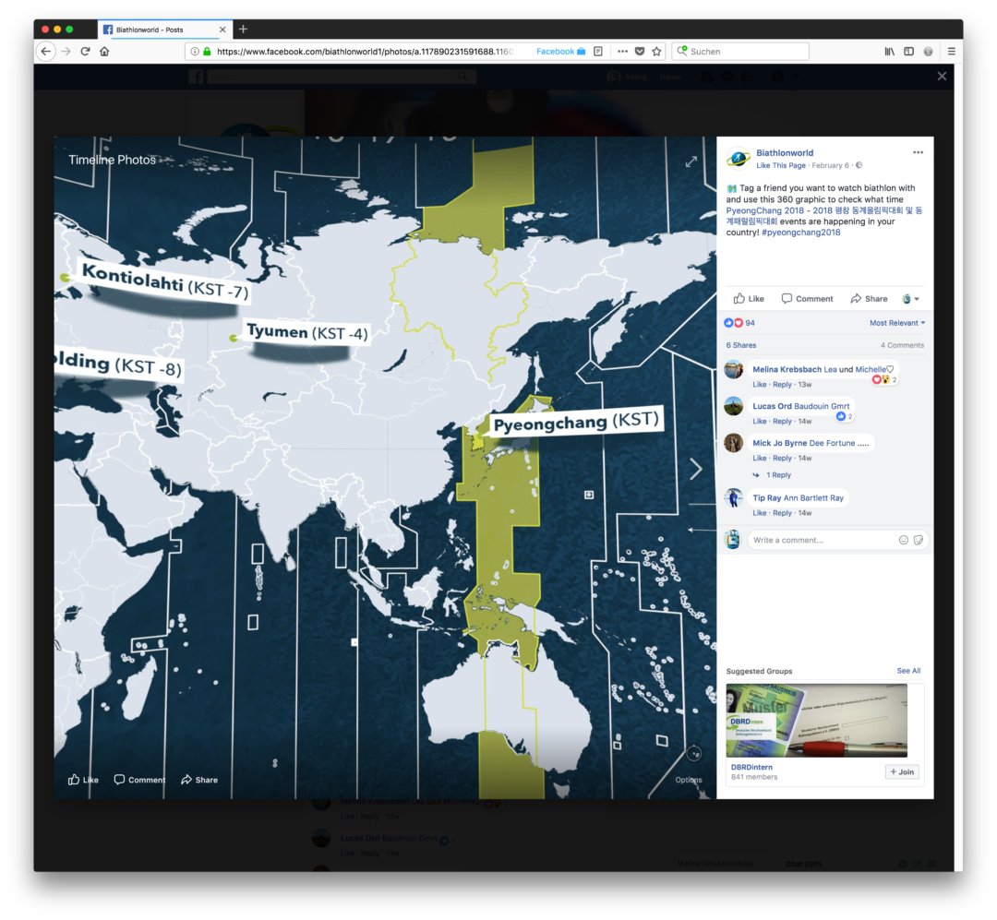Click the Suchen search field

(740, 52)
